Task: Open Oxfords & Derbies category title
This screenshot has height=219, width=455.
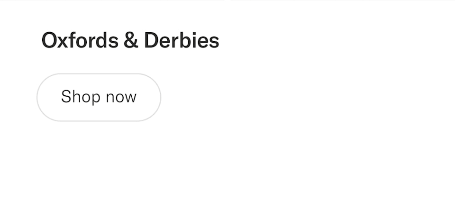Action: pyautogui.click(x=130, y=40)
